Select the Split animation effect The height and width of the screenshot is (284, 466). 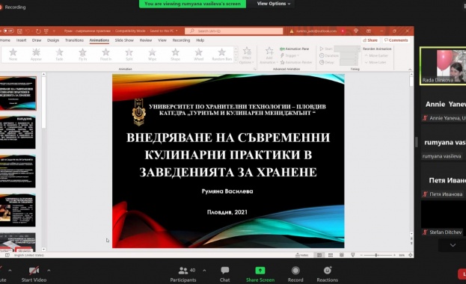point(129,55)
